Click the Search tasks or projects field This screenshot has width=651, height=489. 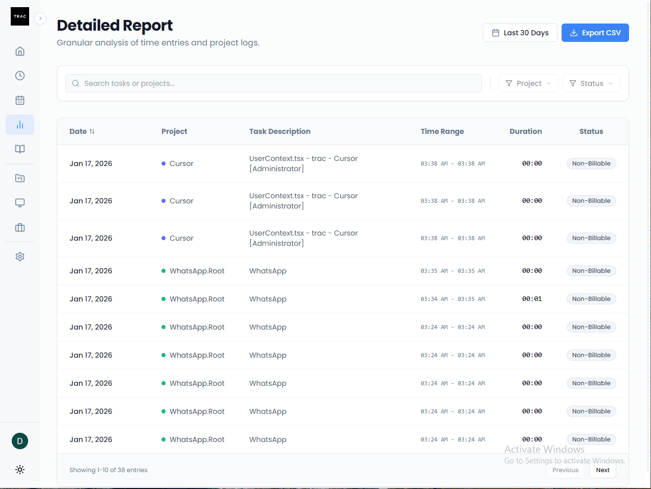tap(273, 83)
